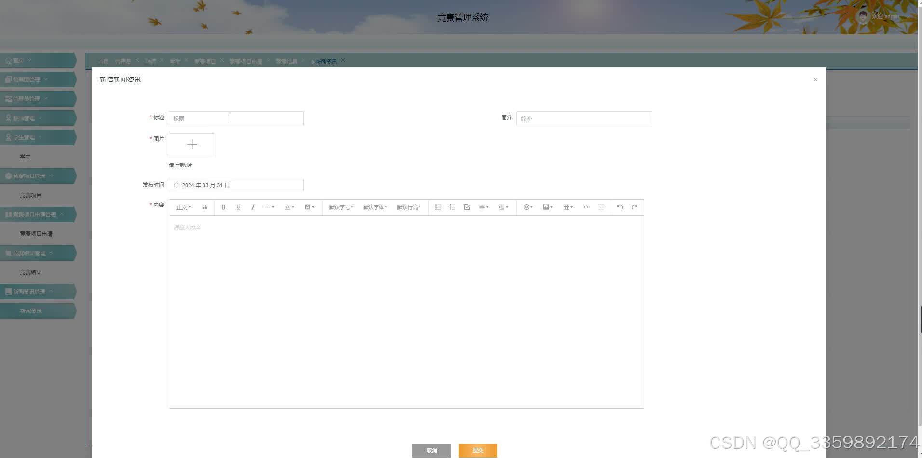Switch to the 竞赛项目申请 tab
922x458 pixels.
246,62
